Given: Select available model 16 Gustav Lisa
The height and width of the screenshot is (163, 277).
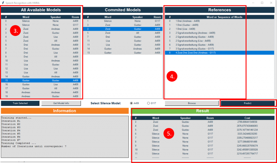Looking at the screenshot, I should pyautogui.click(x=41, y=84).
